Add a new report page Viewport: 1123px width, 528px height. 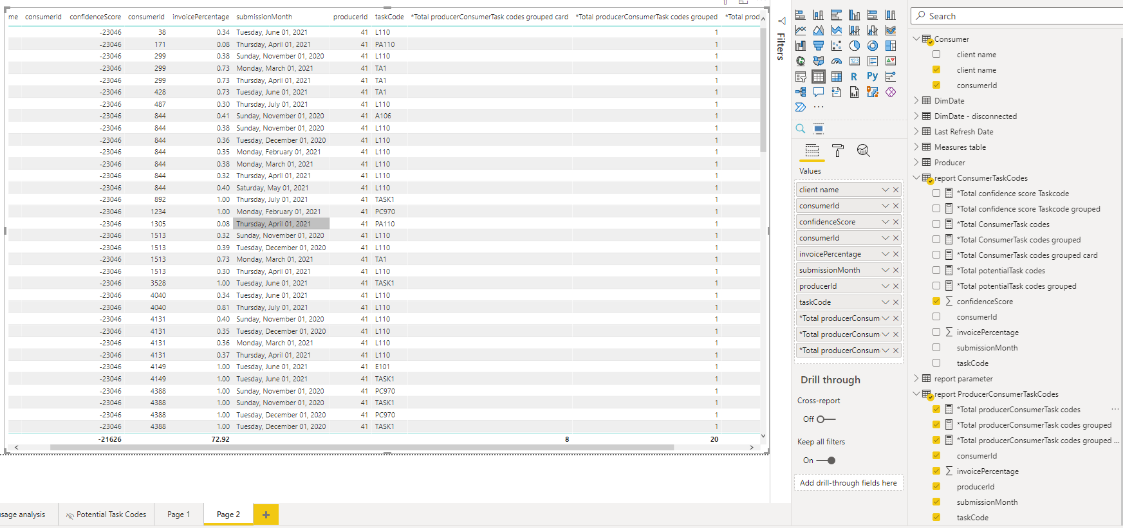click(266, 514)
